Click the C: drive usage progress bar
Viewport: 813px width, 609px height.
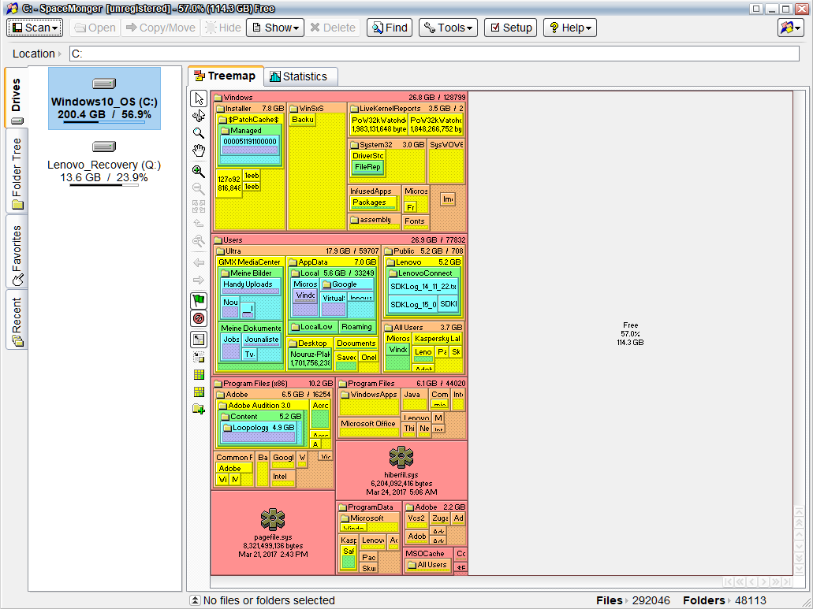[104, 122]
